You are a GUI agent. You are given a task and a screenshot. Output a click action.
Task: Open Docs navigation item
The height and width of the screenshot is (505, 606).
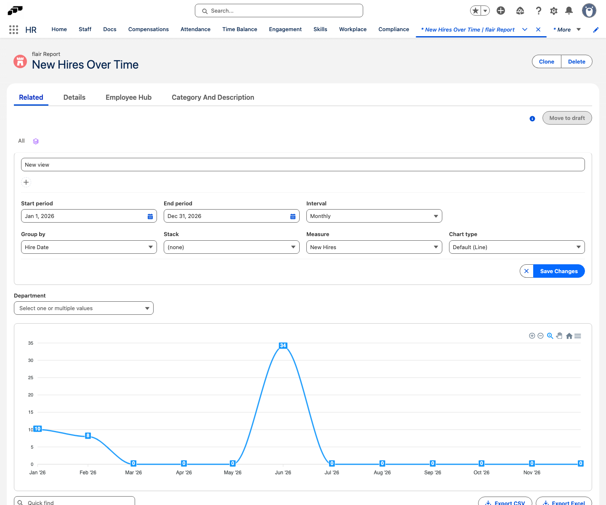[110, 29]
